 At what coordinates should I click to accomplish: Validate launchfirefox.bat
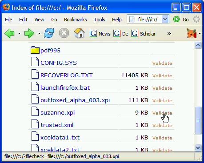pos(162,88)
